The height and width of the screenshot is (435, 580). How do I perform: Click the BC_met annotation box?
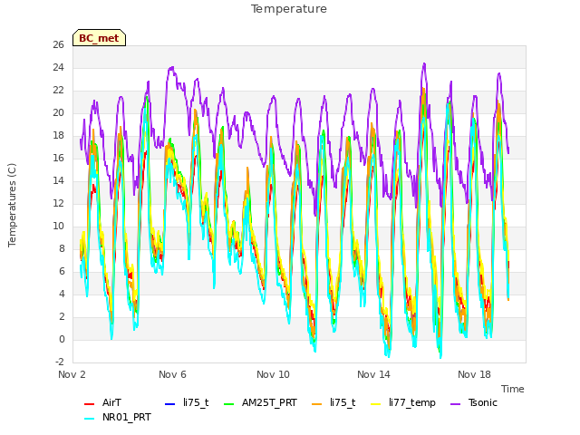point(99,38)
